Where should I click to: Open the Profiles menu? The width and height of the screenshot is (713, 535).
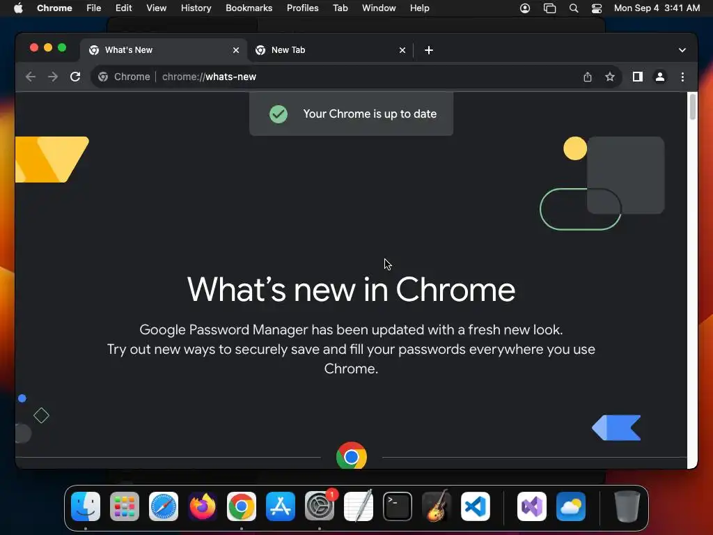pyautogui.click(x=303, y=8)
